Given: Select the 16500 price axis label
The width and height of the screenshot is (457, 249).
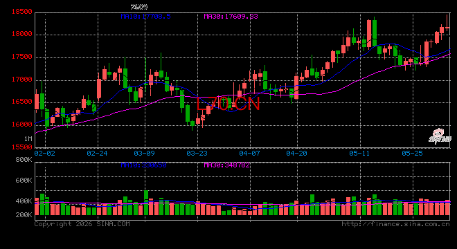Looking at the screenshot, I should tap(22, 102).
